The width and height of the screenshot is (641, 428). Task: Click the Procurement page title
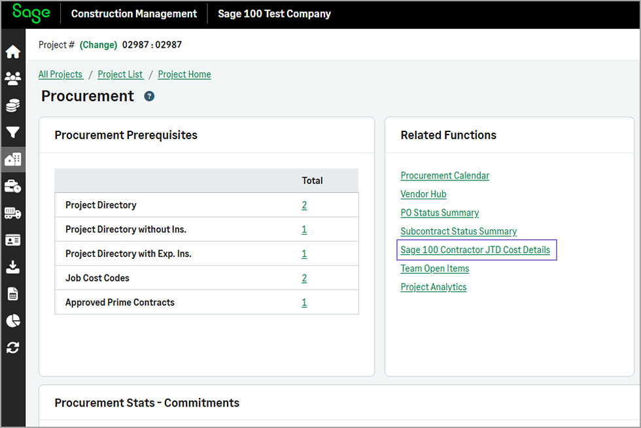tap(88, 97)
